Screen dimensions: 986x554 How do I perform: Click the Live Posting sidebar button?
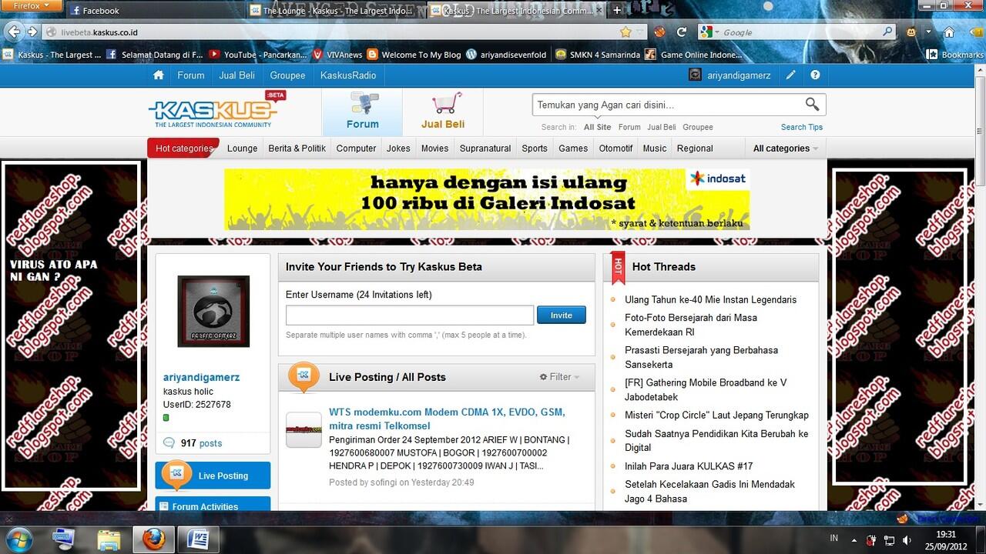point(213,476)
